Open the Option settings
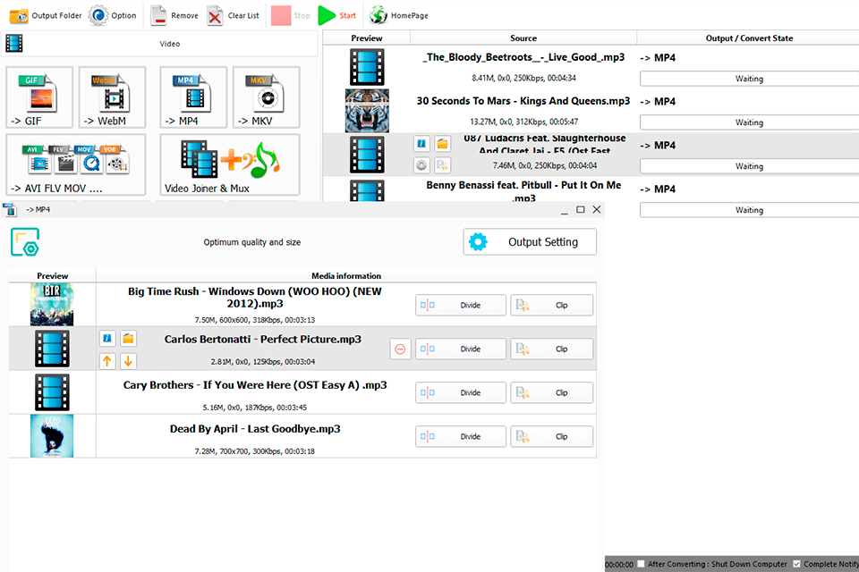Viewport: 859px width, 572px height. [112, 15]
